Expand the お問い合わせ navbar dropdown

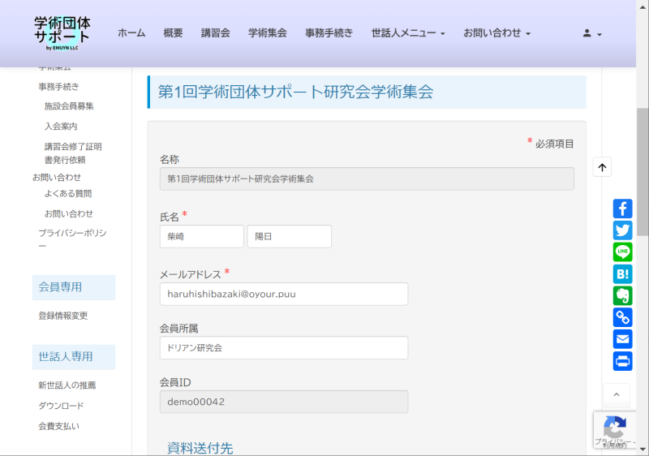[x=496, y=33]
